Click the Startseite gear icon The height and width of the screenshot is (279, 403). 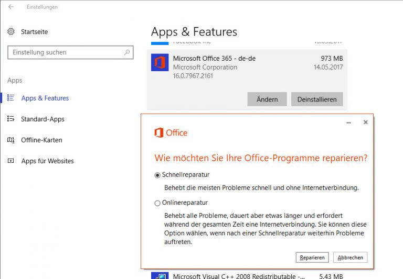pos(11,31)
